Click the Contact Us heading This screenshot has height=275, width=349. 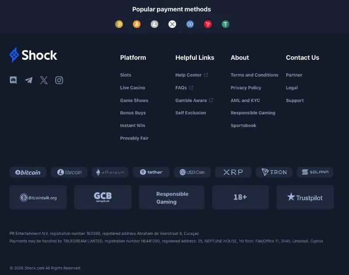point(302,58)
